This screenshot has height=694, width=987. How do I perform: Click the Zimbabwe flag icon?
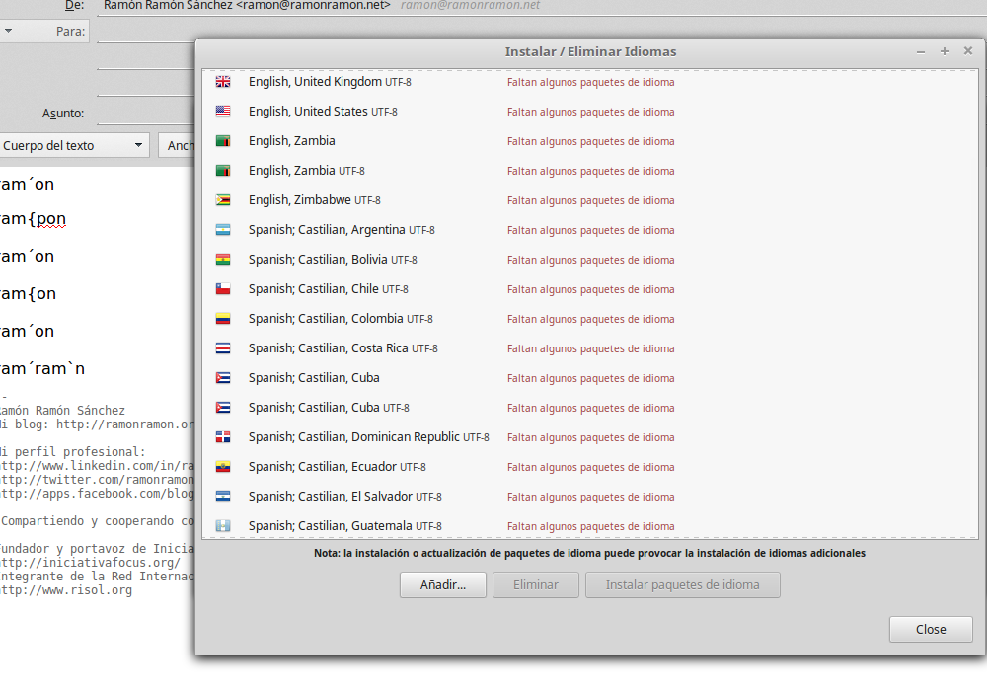pyautogui.click(x=223, y=200)
